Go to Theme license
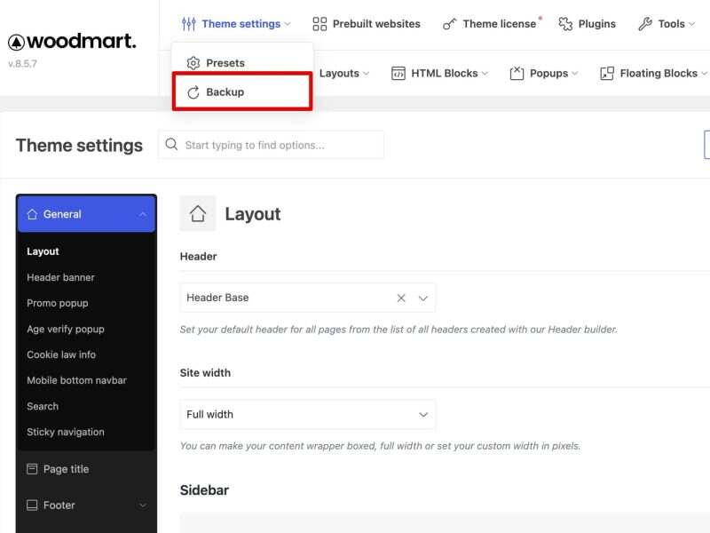 [492, 24]
